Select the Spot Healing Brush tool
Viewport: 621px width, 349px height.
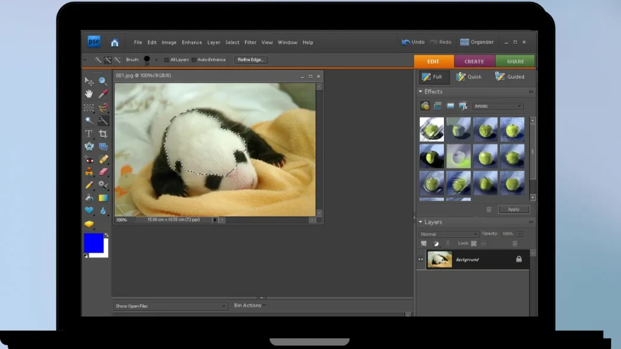pyautogui.click(x=103, y=159)
